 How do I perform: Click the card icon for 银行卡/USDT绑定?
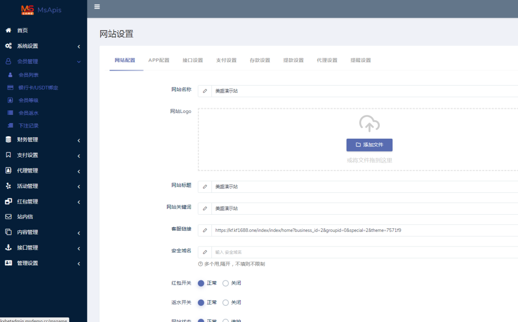(10, 88)
